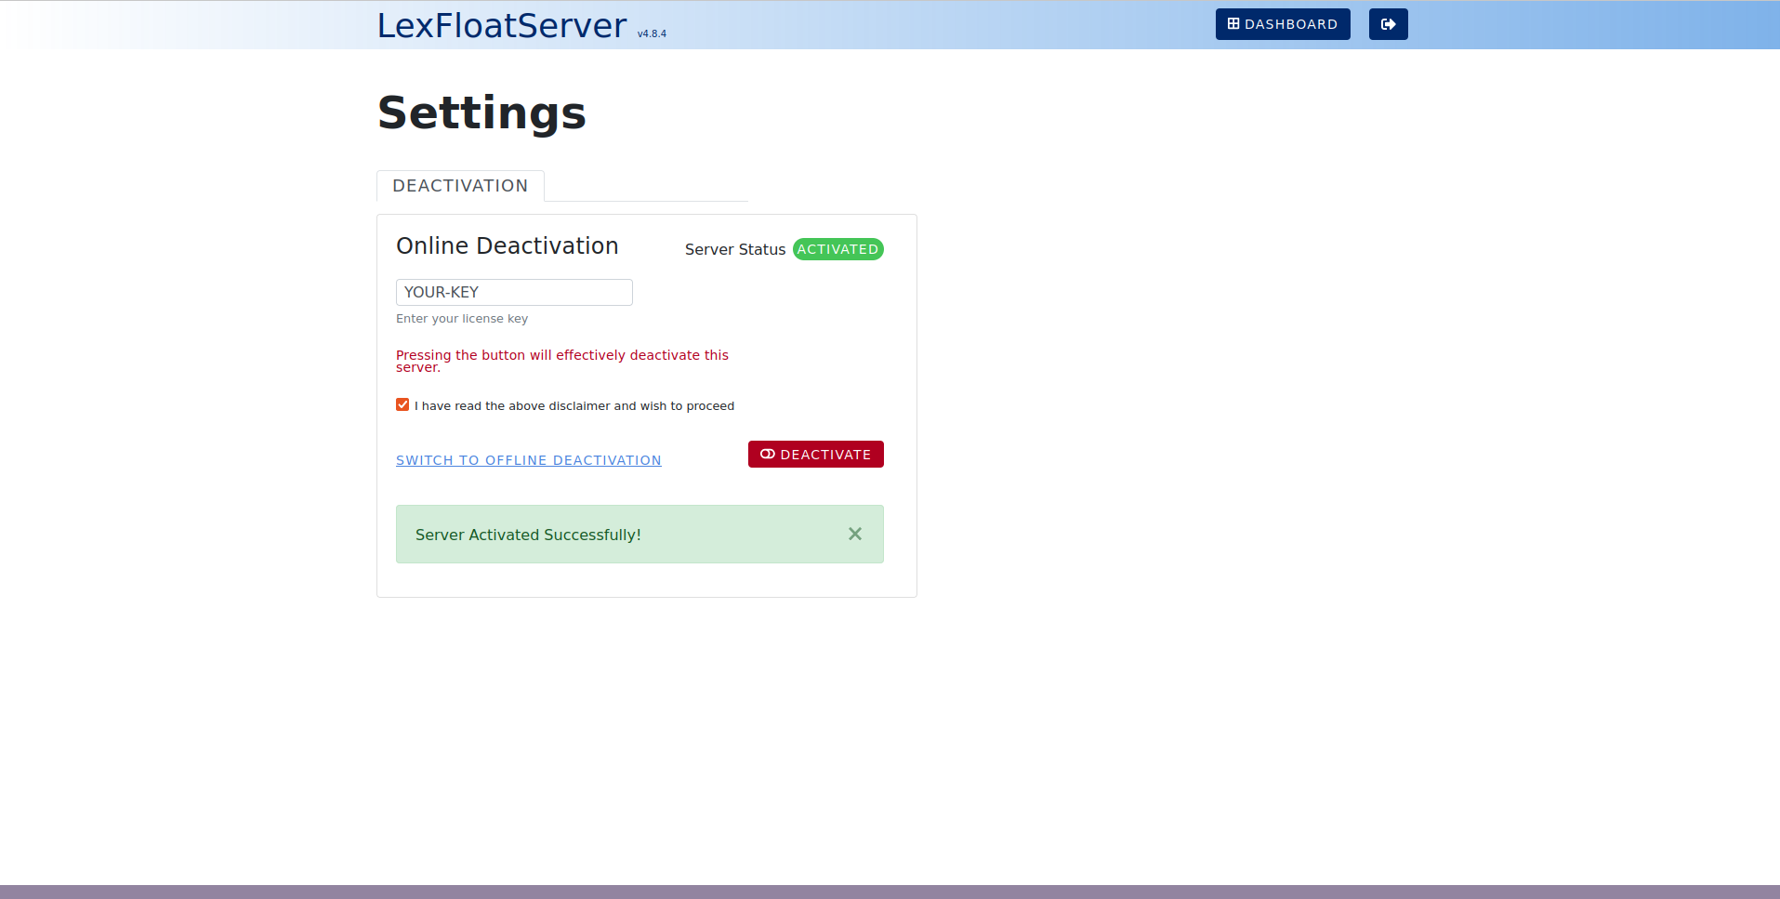The width and height of the screenshot is (1780, 899).
Task: Click the logout icon button
Action: pyautogui.click(x=1388, y=24)
